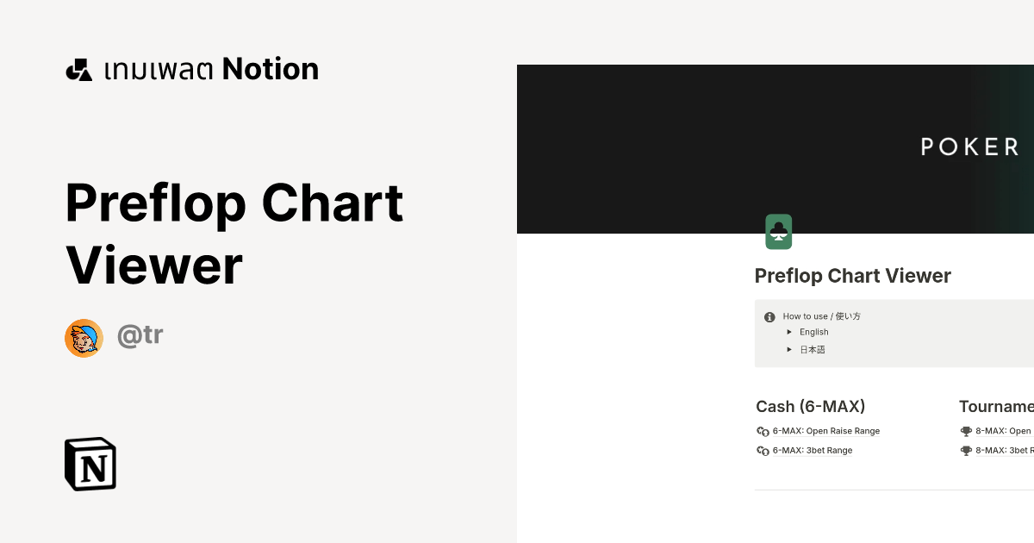Click the @tr author avatar
Screen dimensions: 1034x543
pos(84,337)
